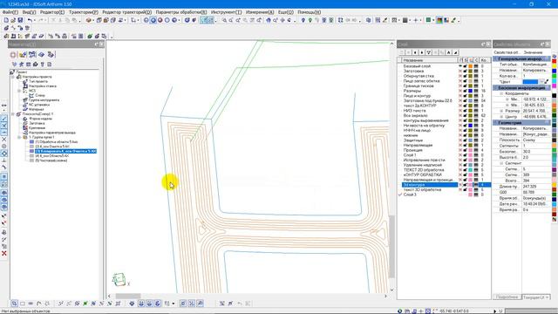This screenshot has width=558, height=314.
Task: Click the New file toolbar icon
Action: tap(6, 20)
